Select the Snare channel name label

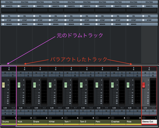(x=40, y=122)
